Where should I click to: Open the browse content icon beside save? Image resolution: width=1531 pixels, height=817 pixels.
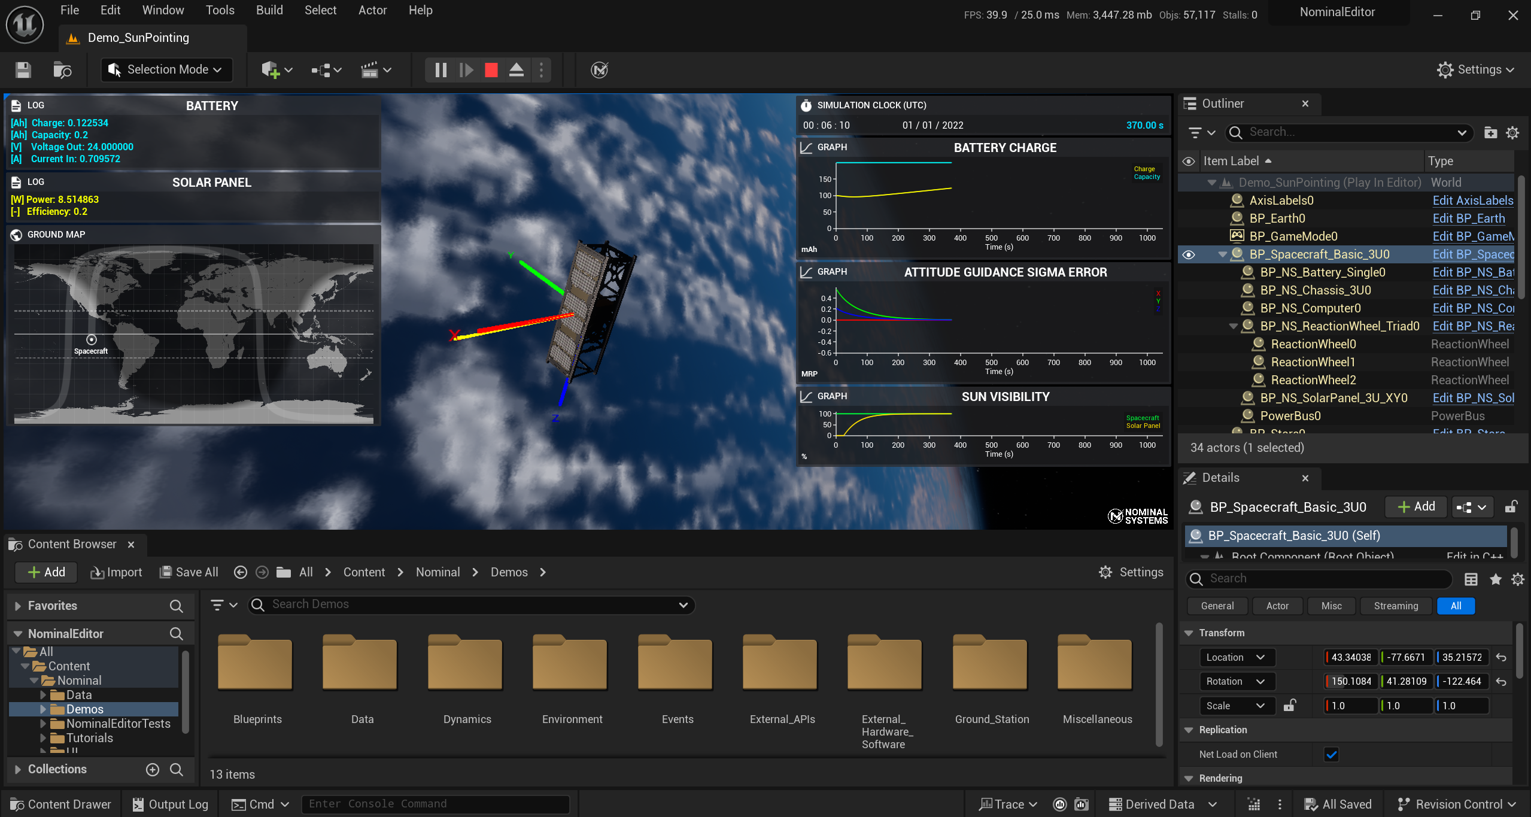[62, 70]
